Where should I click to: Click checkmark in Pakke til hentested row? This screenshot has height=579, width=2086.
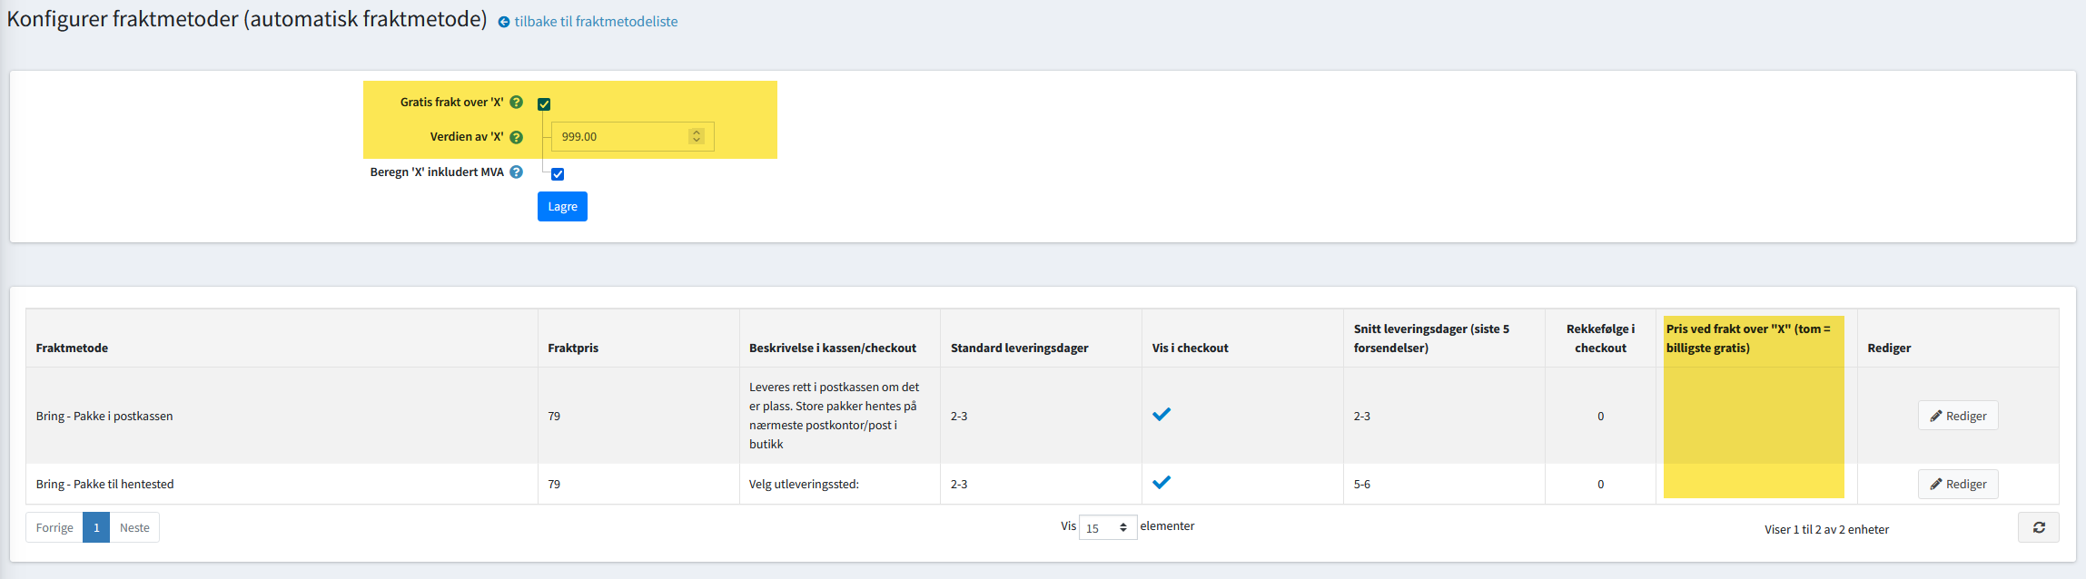(x=1161, y=483)
